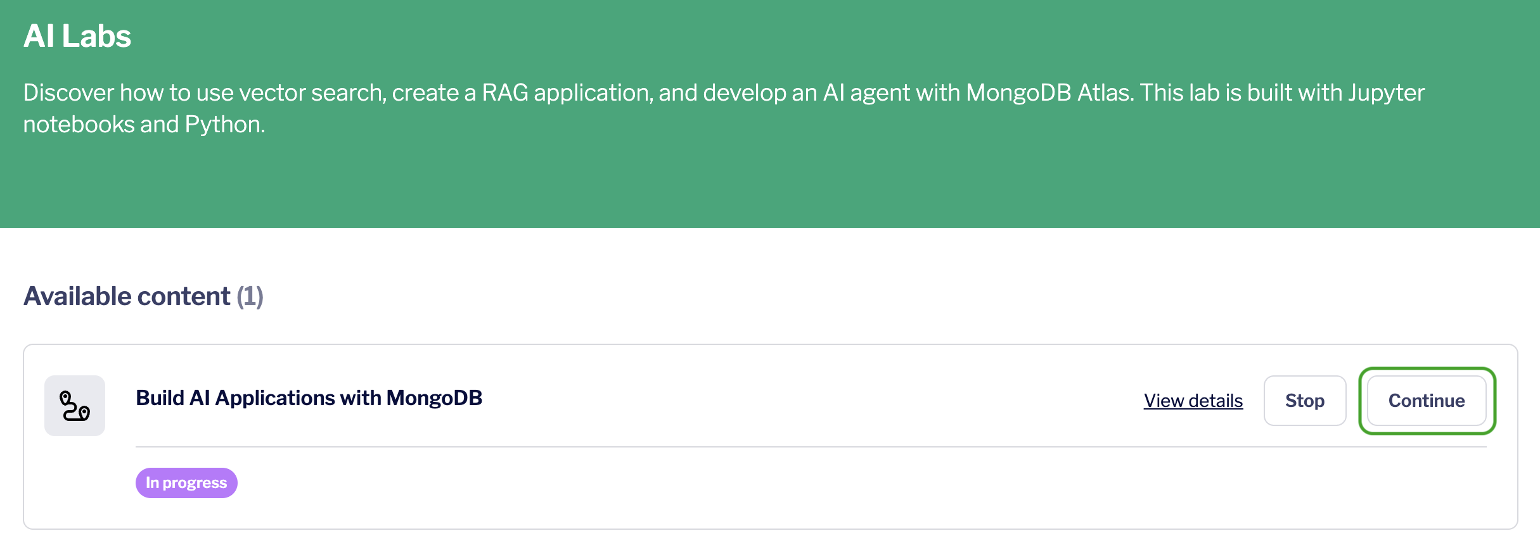Select the content count (1) label

[250, 296]
